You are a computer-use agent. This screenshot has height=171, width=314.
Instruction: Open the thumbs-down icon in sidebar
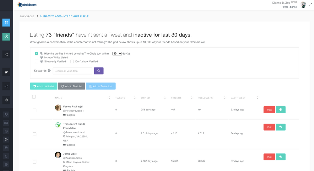pyautogui.click(x=6, y=115)
